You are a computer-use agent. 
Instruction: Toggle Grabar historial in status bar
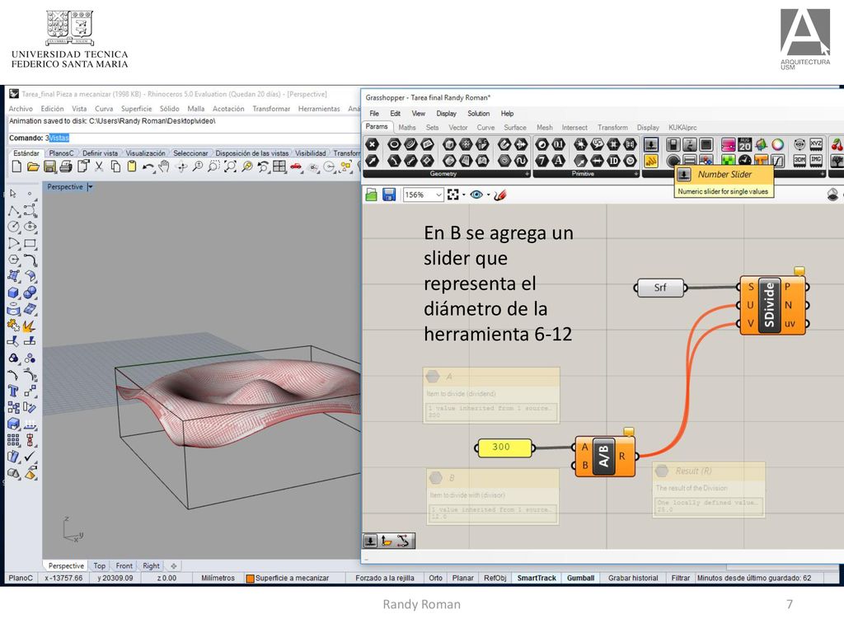pyautogui.click(x=633, y=578)
